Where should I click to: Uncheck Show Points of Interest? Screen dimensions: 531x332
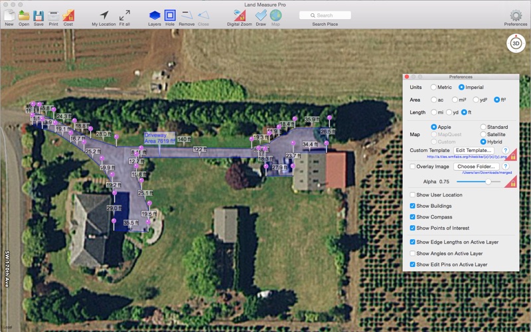(x=412, y=228)
